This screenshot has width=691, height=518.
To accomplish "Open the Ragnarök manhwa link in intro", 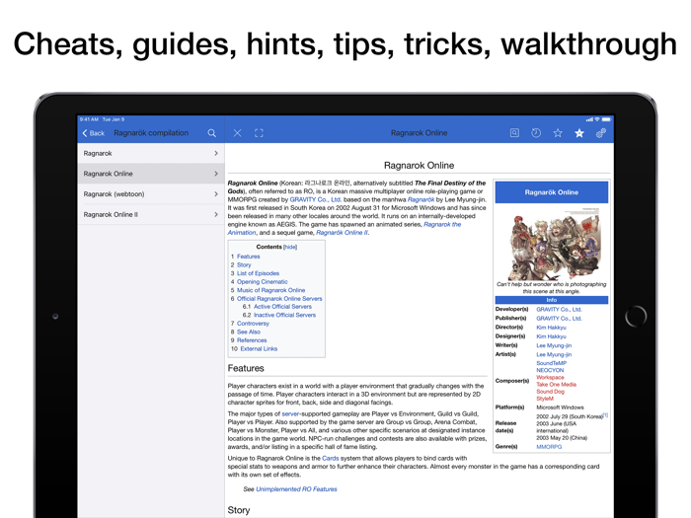I will point(421,199).
